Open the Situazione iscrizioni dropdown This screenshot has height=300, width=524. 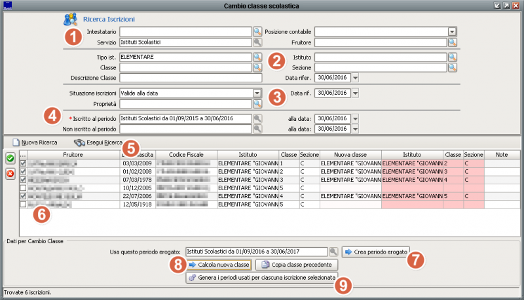click(x=257, y=93)
